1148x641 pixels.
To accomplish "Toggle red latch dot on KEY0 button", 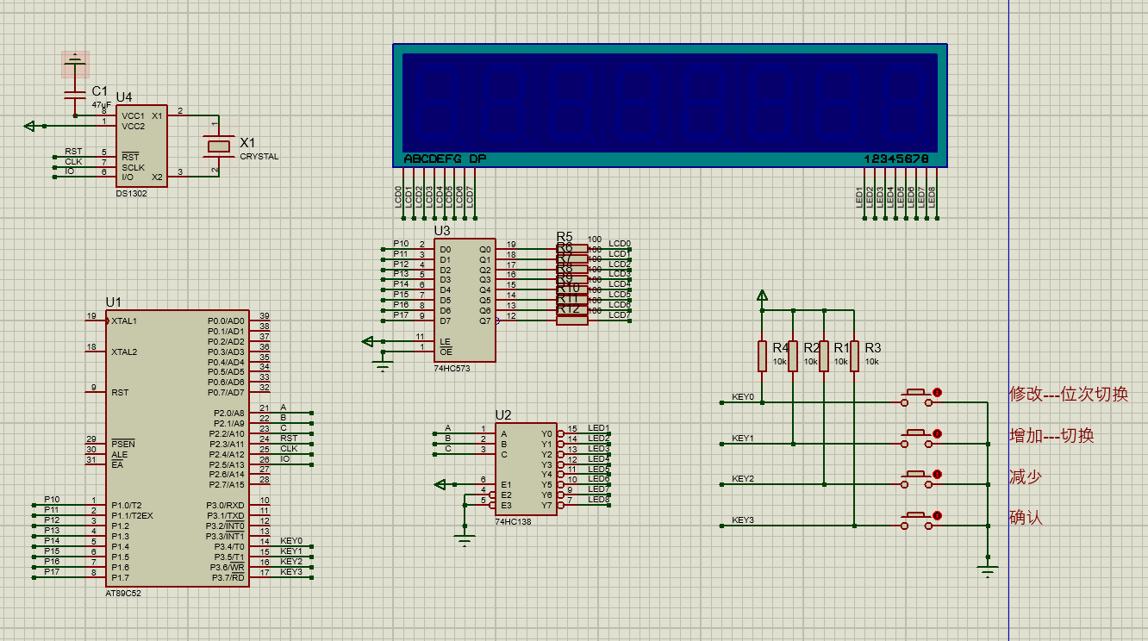I will click(938, 392).
